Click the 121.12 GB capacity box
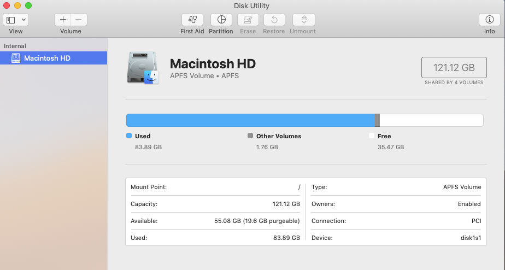Screen dimensions: 505x270 pos(454,67)
